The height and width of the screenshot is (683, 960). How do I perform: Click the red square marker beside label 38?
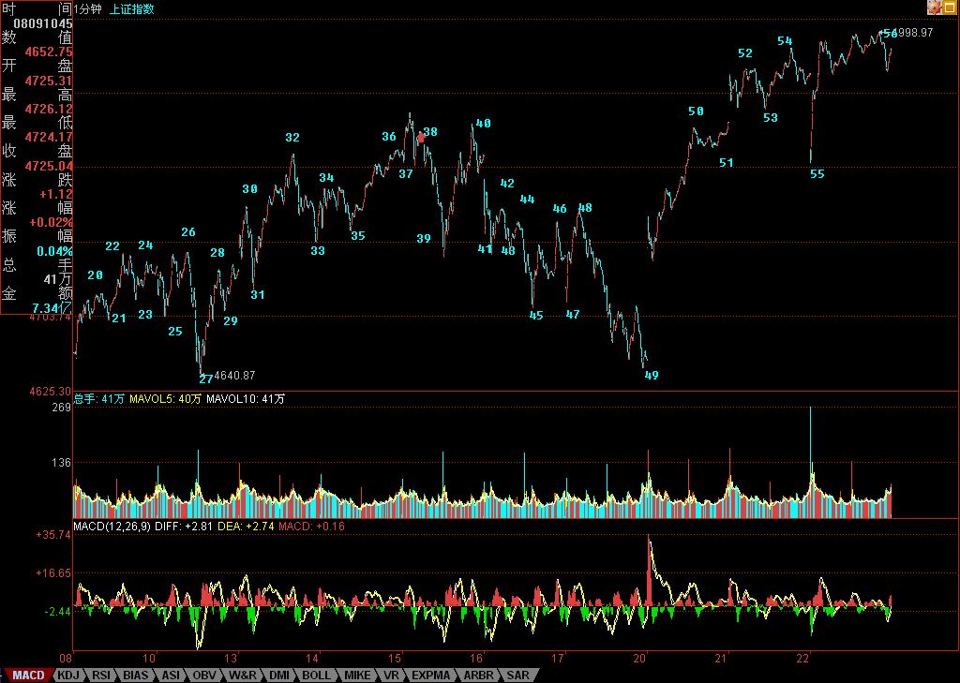point(421,137)
